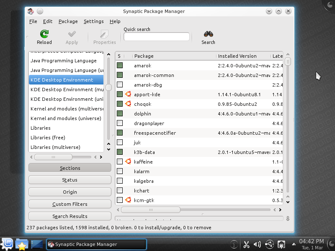Screen dimensions: 335x251
Task: Open the window menu arrow in titlebar
Action: pyautogui.click(x=269, y=11)
